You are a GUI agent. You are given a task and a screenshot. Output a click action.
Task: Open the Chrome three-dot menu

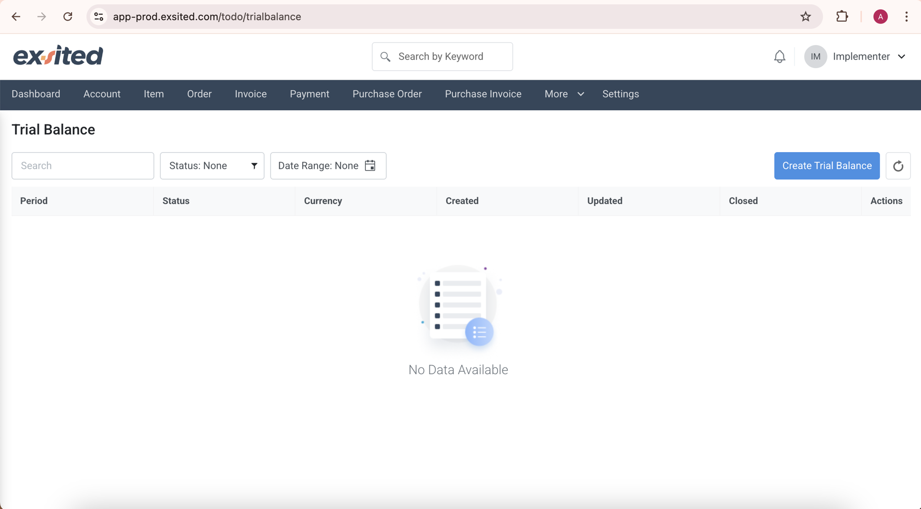coord(906,17)
